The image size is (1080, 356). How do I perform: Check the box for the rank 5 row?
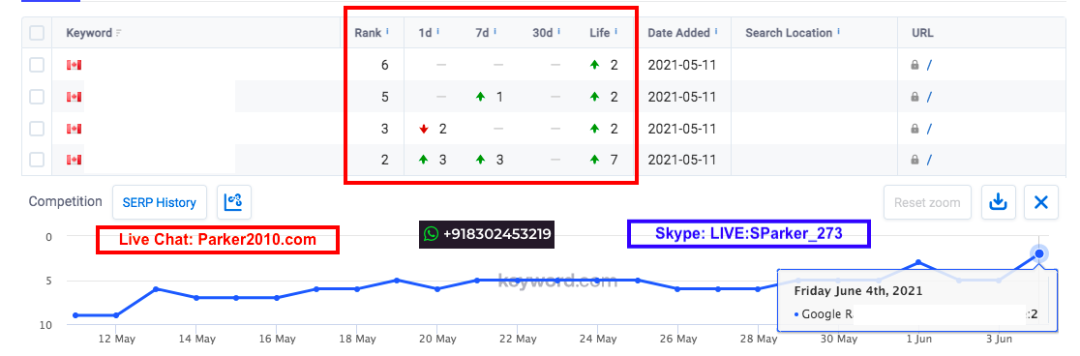(x=37, y=97)
